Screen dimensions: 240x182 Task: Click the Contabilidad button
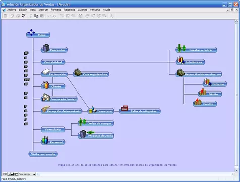pos(53,62)
